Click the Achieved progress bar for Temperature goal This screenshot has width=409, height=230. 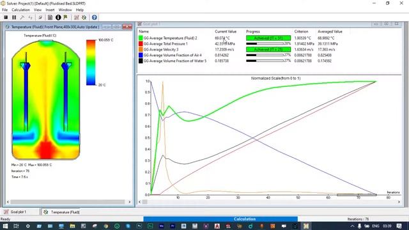(268, 38)
